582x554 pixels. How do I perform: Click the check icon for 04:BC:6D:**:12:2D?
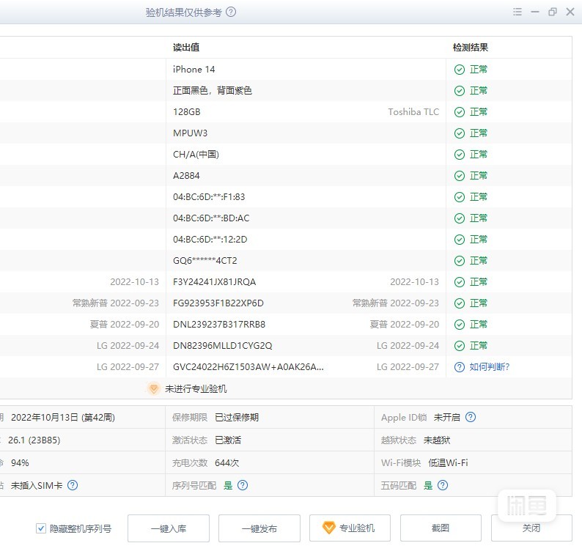click(460, 240)
